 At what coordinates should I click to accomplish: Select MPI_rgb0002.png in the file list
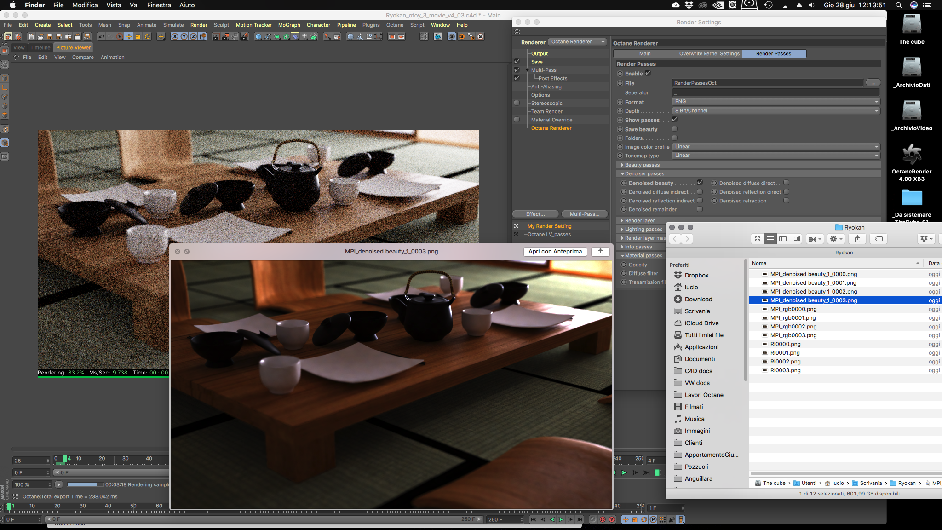click(x=793, y=327)
